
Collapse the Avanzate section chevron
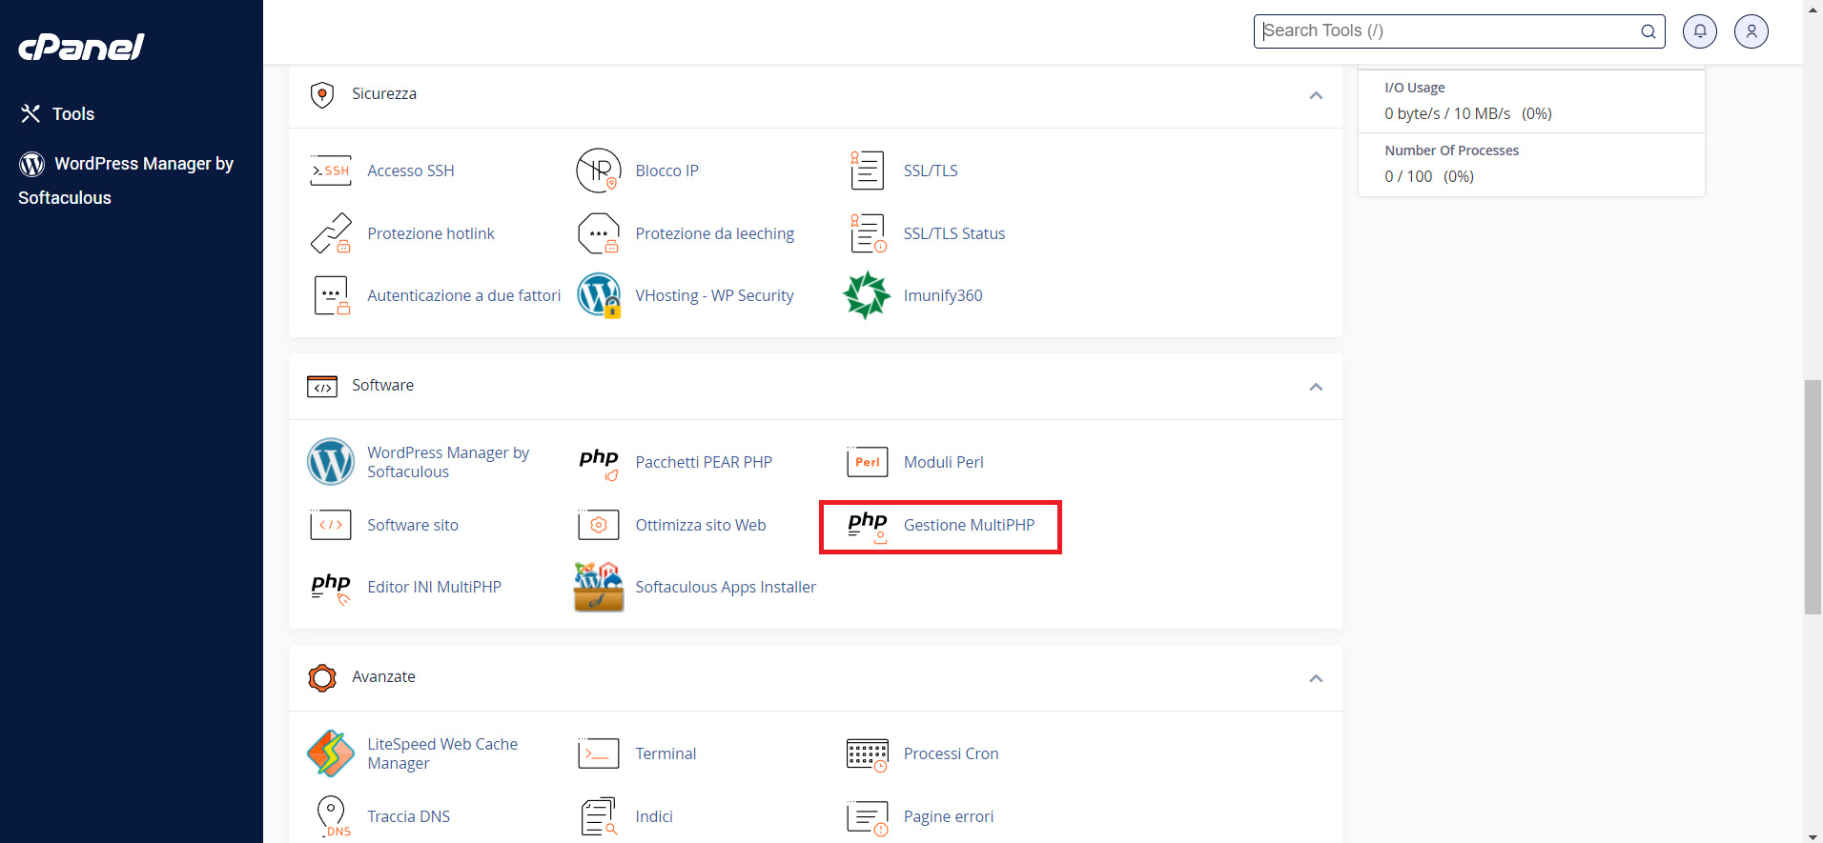pyautogui.click(x=1316, y=677)
